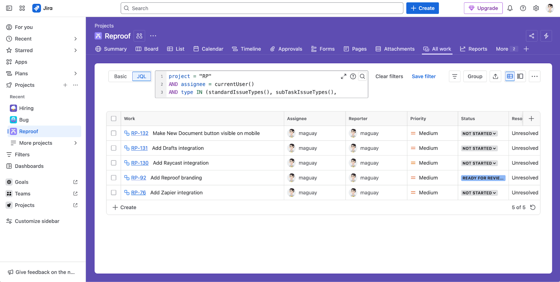This screenshot has height=282, width=560.
Task: Click the Save filter link
Action: tap(423, 76)
